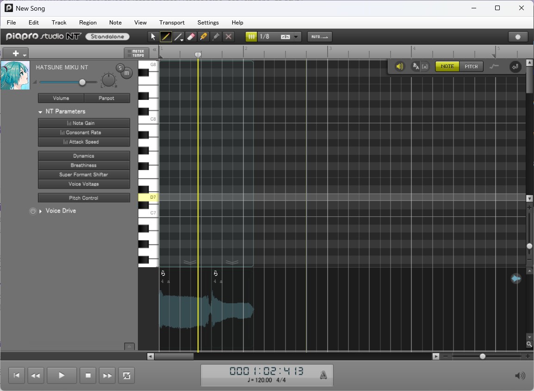This screenshot has width=534, height=391.
Task: Select the arrow pointer tool
Action: 153,37
